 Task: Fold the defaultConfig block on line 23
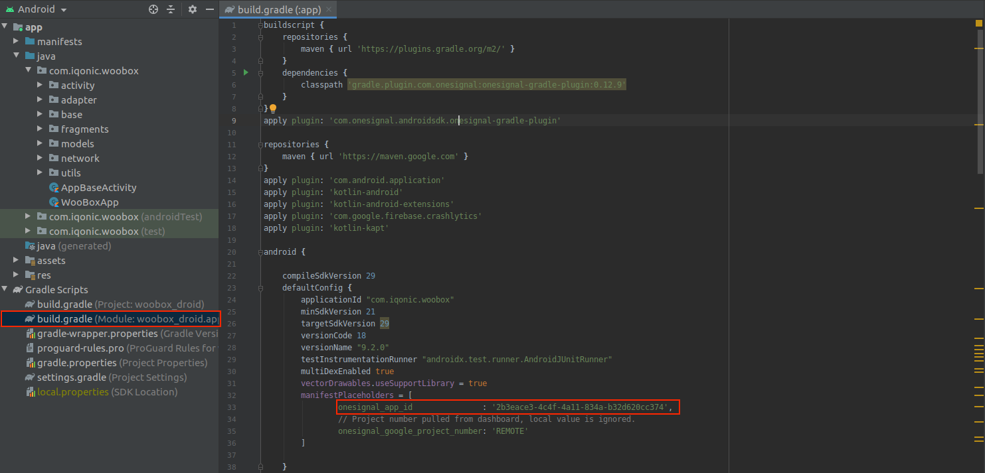(x=261, y=288)
